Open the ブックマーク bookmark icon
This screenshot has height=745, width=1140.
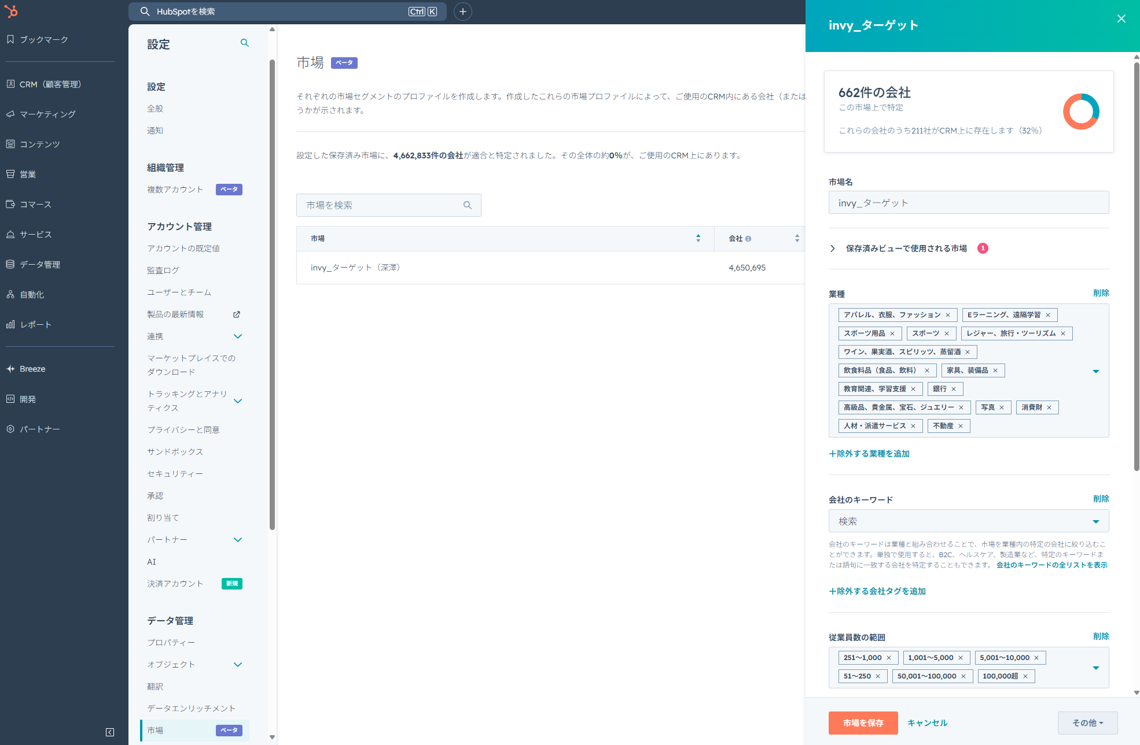click(10, 39)
